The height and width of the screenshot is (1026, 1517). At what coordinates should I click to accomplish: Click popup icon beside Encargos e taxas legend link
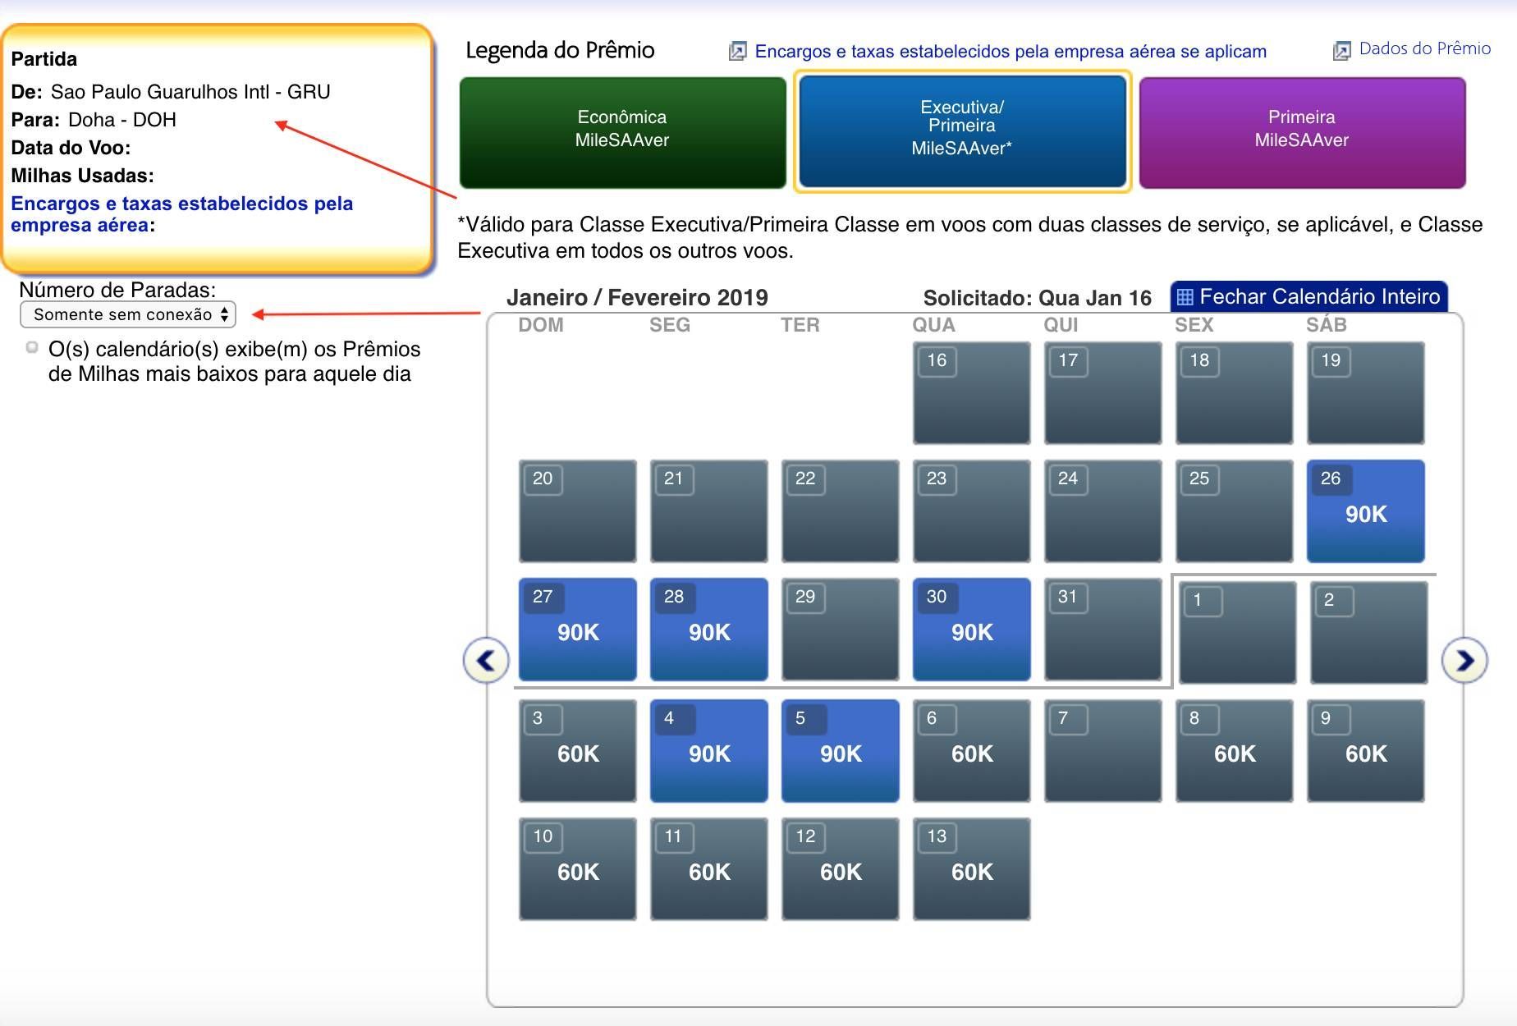737,51
